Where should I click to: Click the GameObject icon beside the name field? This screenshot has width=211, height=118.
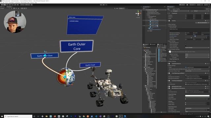click(x=168, y=9)
